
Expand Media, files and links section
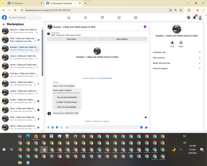pos(177,63)
